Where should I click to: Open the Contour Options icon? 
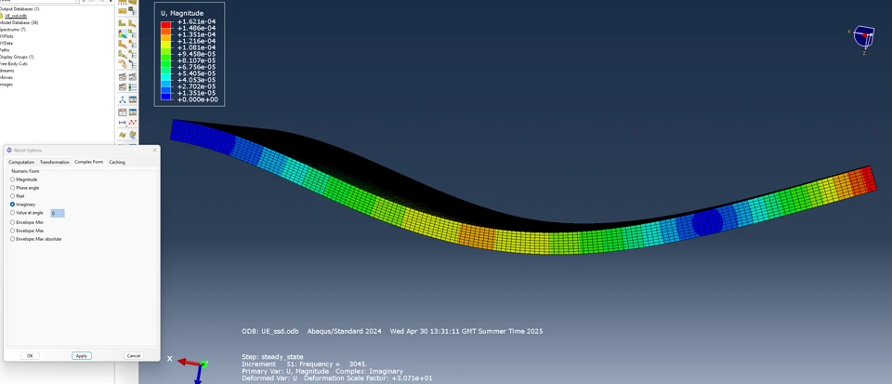133,33
